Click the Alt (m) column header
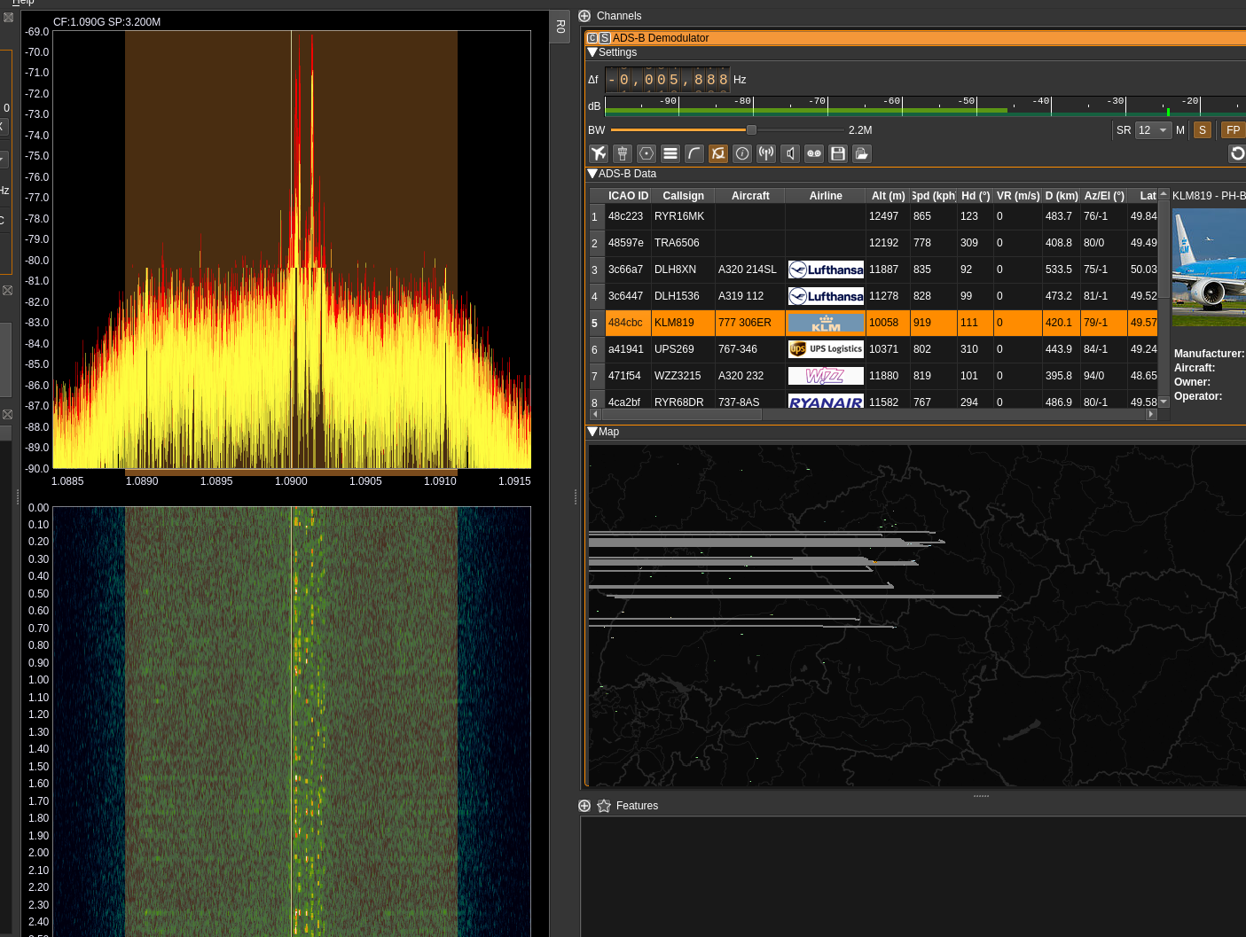 click(888, 196)
